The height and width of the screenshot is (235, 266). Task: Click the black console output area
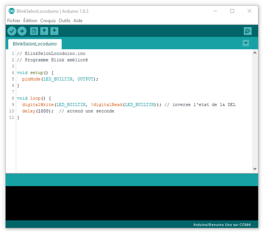[132, 203]
